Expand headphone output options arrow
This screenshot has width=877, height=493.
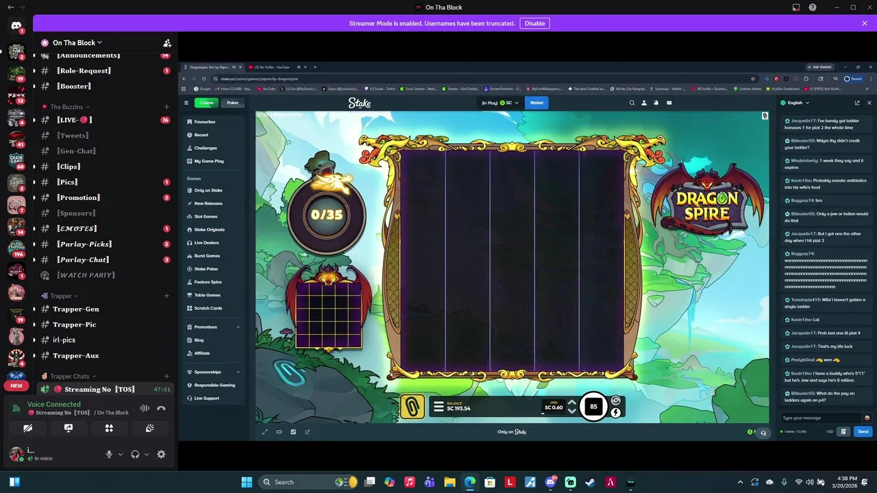(x=146, y=454)
